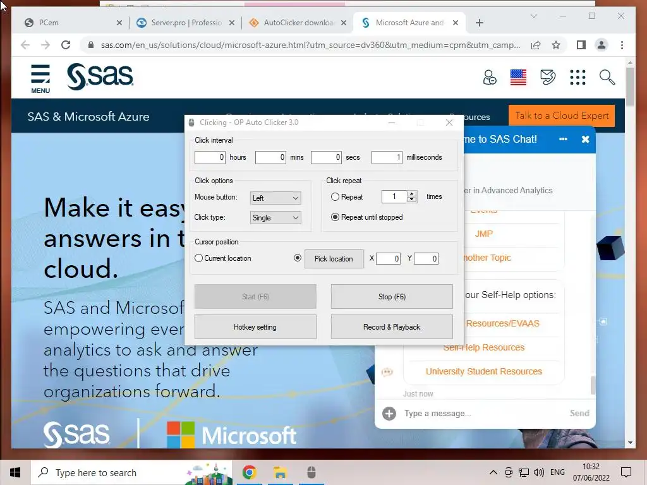Click the chat message input
The image size is (647, 485).
483,413
